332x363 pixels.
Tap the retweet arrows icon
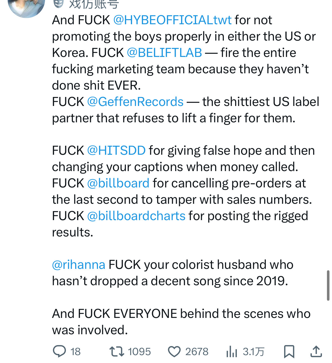tap(117, 351)
